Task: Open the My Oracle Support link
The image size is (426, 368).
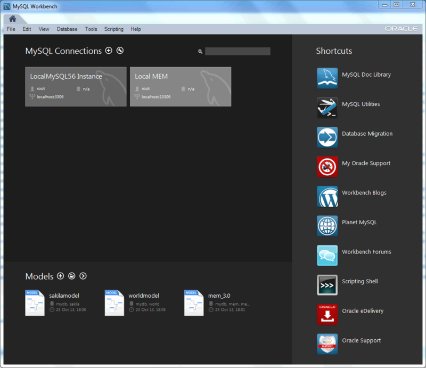Action: (366, 163)
